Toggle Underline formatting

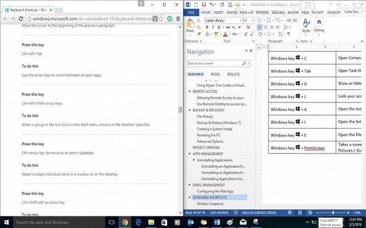tap(219, 27)
